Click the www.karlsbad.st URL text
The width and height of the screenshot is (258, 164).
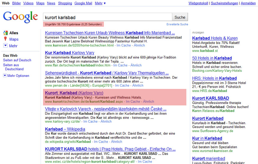[205, 51]
